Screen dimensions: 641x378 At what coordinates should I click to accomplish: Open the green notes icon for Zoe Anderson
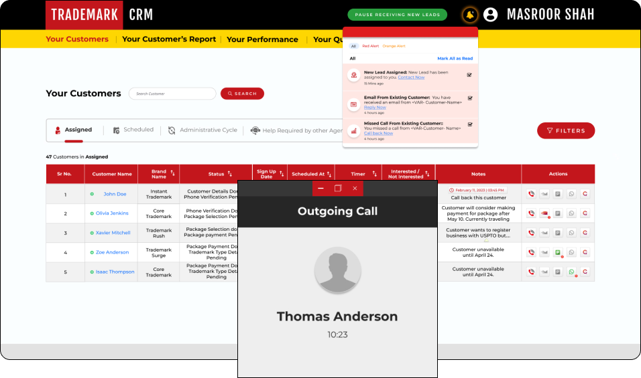pos(558,252)
